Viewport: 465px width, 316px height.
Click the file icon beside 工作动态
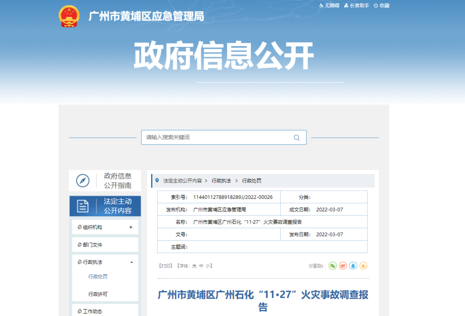click(x=80, y=311)
